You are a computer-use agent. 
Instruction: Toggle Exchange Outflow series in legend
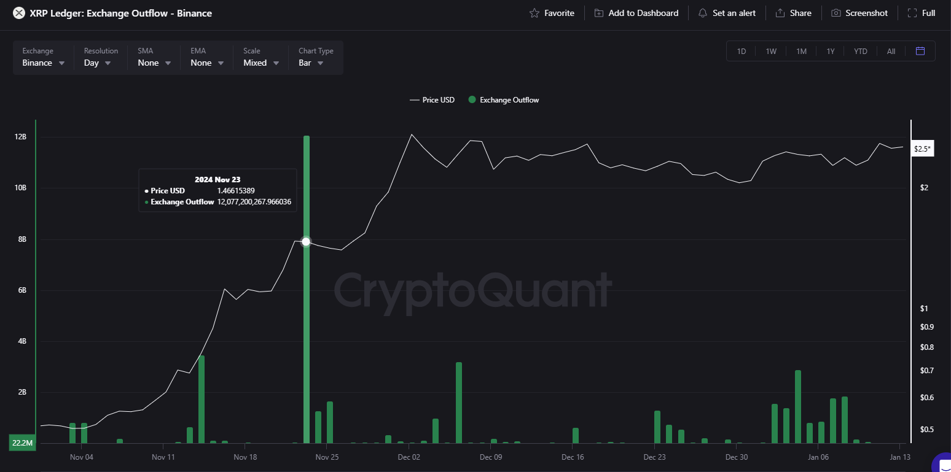(503, 100)
